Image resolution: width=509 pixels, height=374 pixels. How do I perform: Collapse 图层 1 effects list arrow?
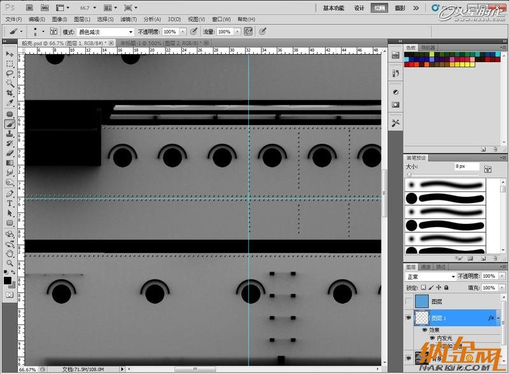click(x=498, y=318)
